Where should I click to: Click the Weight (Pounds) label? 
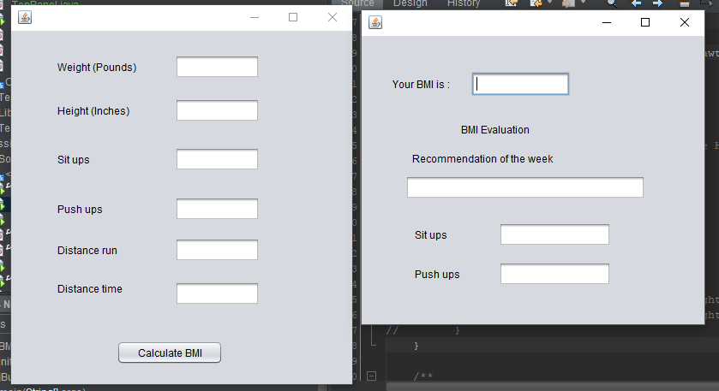tap(97, 68)
